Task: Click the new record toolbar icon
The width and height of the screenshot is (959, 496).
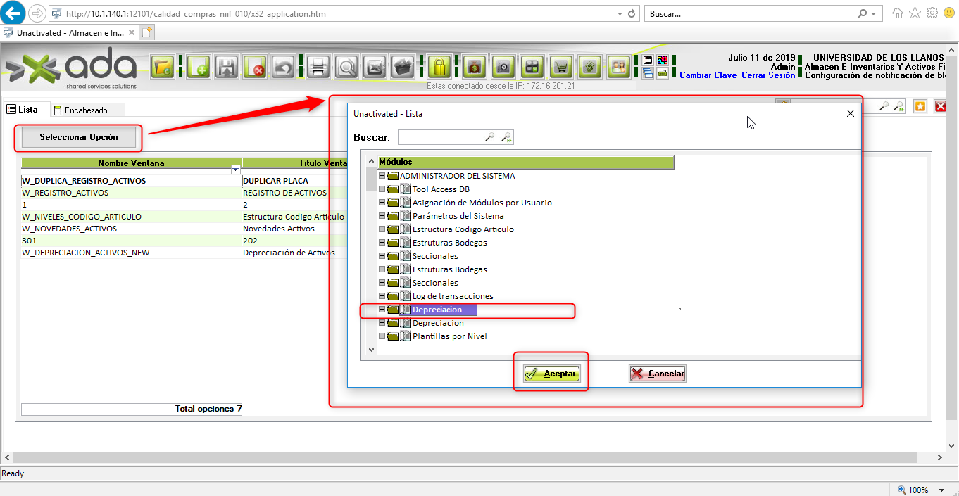Action: click(x=199, y=67)
